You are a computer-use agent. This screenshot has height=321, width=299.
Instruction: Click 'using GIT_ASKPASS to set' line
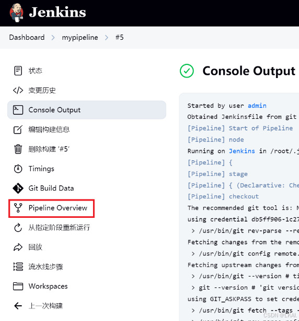pyautogui.click(x=243, y=299)
